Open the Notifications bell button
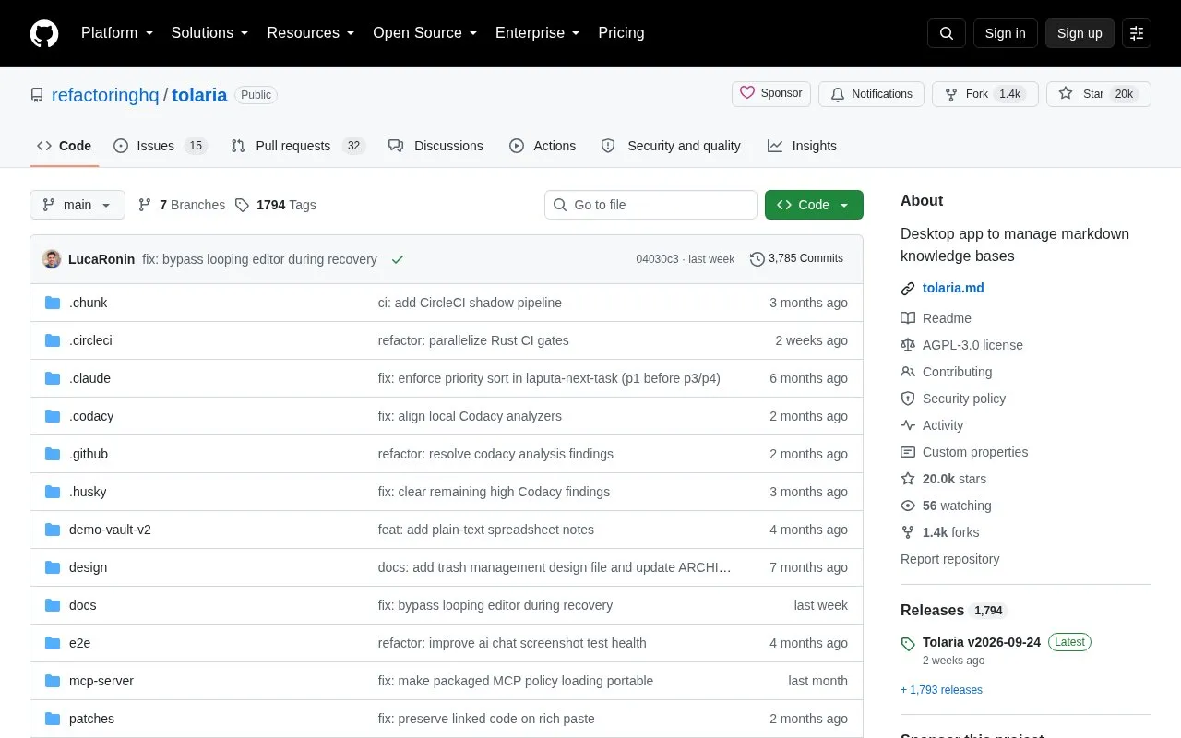Screen dimensions: 1181x738 point(871,94)
